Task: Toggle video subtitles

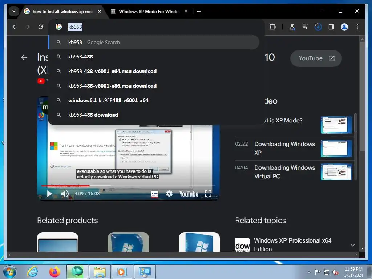Action: [155, 194]
